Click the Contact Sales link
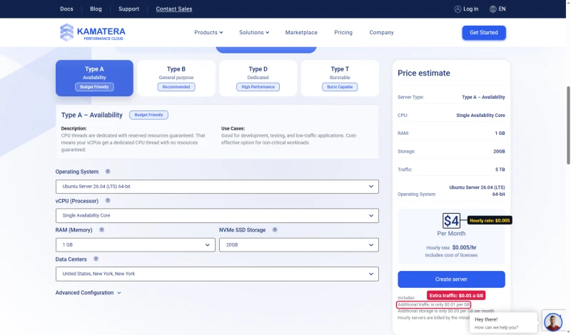The width and height of the screenshot is (571, 335). (x=174, y=9)
